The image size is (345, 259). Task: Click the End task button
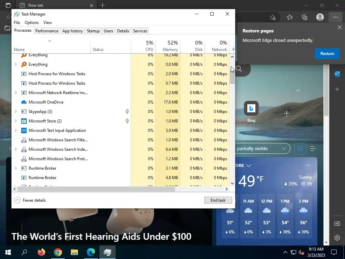[218, 200]
